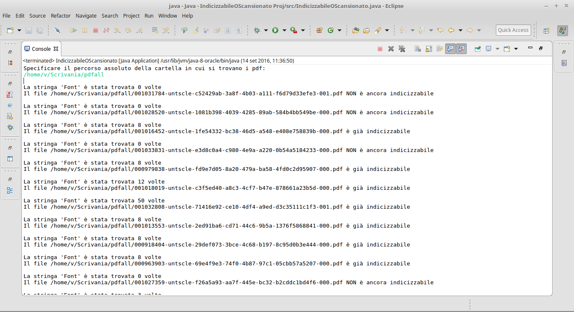574x312 pixels.
Task: Click the Drop to Frame icon
Action: click(x=155, y=30)
